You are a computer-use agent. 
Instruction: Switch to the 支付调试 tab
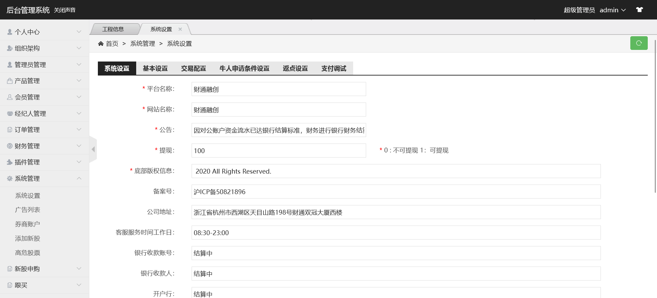334,68
